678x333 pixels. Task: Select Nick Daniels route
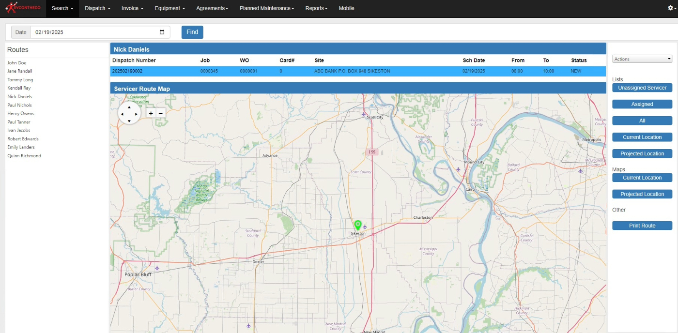pos(20,97)
